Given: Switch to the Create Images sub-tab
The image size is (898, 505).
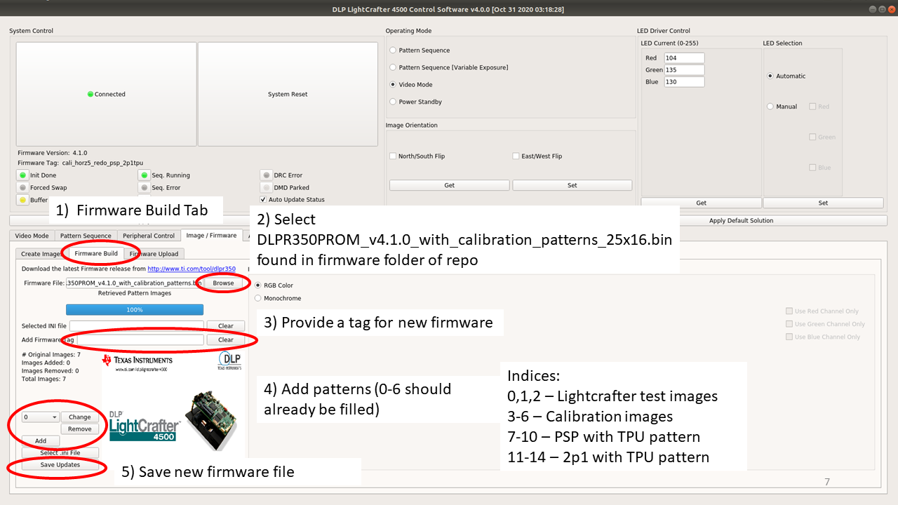Looking at the screenshot, I should pos(41,254).
